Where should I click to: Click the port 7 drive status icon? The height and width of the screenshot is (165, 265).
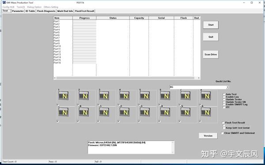coord(185,96)
